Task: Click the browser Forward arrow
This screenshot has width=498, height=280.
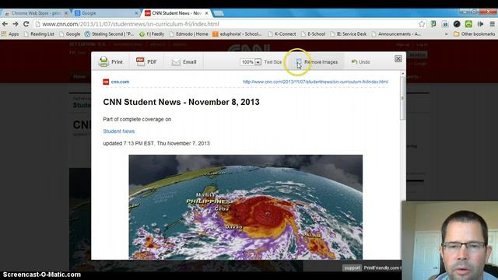Action: click(x=16, y=24)
